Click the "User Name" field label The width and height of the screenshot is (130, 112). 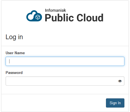pos(15,53)
